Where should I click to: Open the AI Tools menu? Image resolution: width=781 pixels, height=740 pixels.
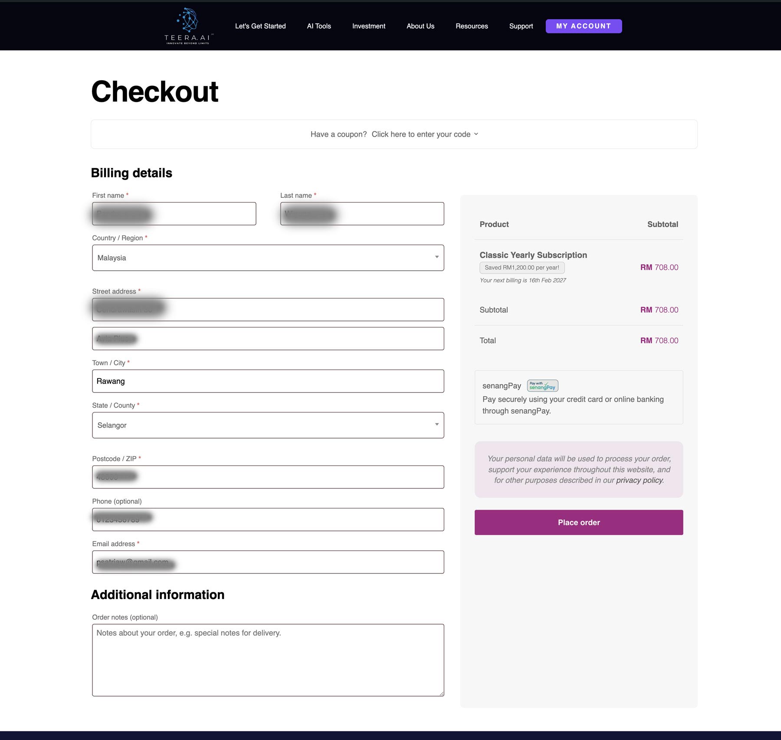(x=318, y=26)
